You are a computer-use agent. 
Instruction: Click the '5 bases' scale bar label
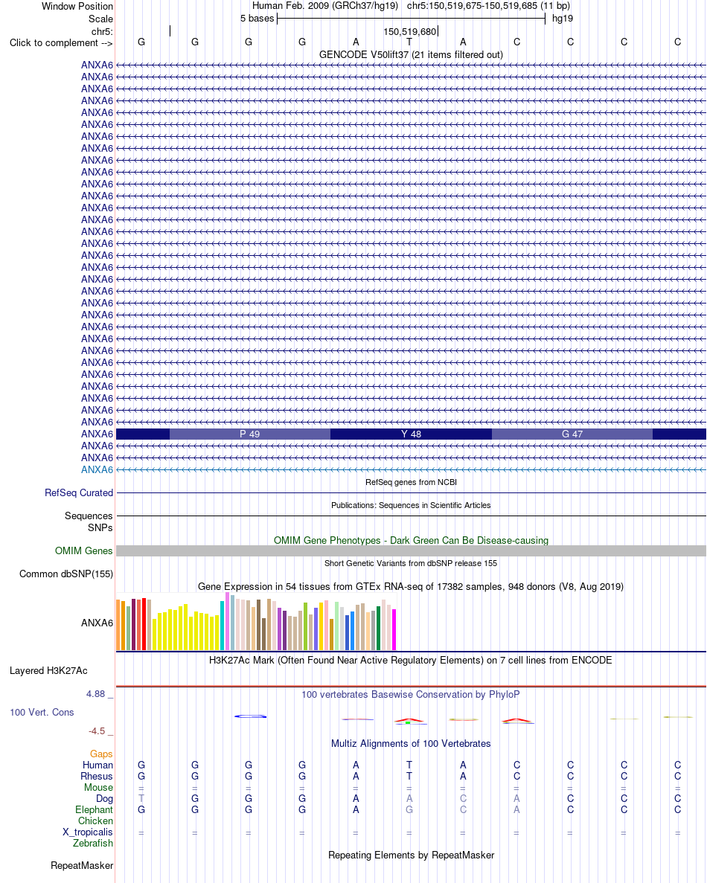click(x=257, y=19)
